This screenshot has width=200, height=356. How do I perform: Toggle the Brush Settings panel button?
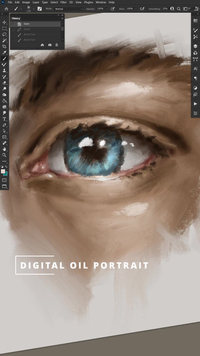pos(39,9)
